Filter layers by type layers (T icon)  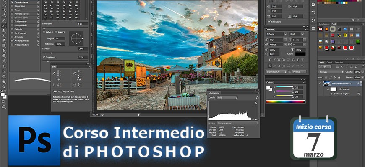coord(347,67)
